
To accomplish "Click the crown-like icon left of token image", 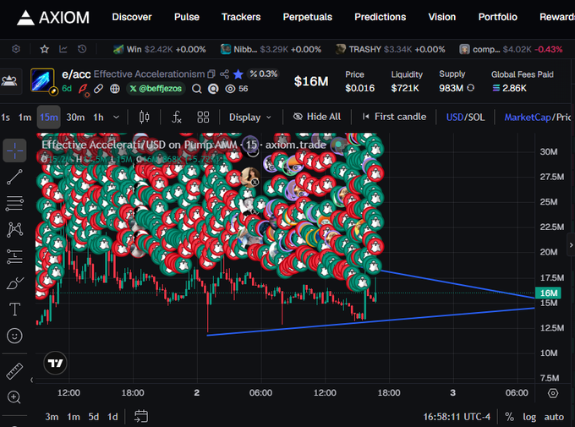I will pos(9,80).
